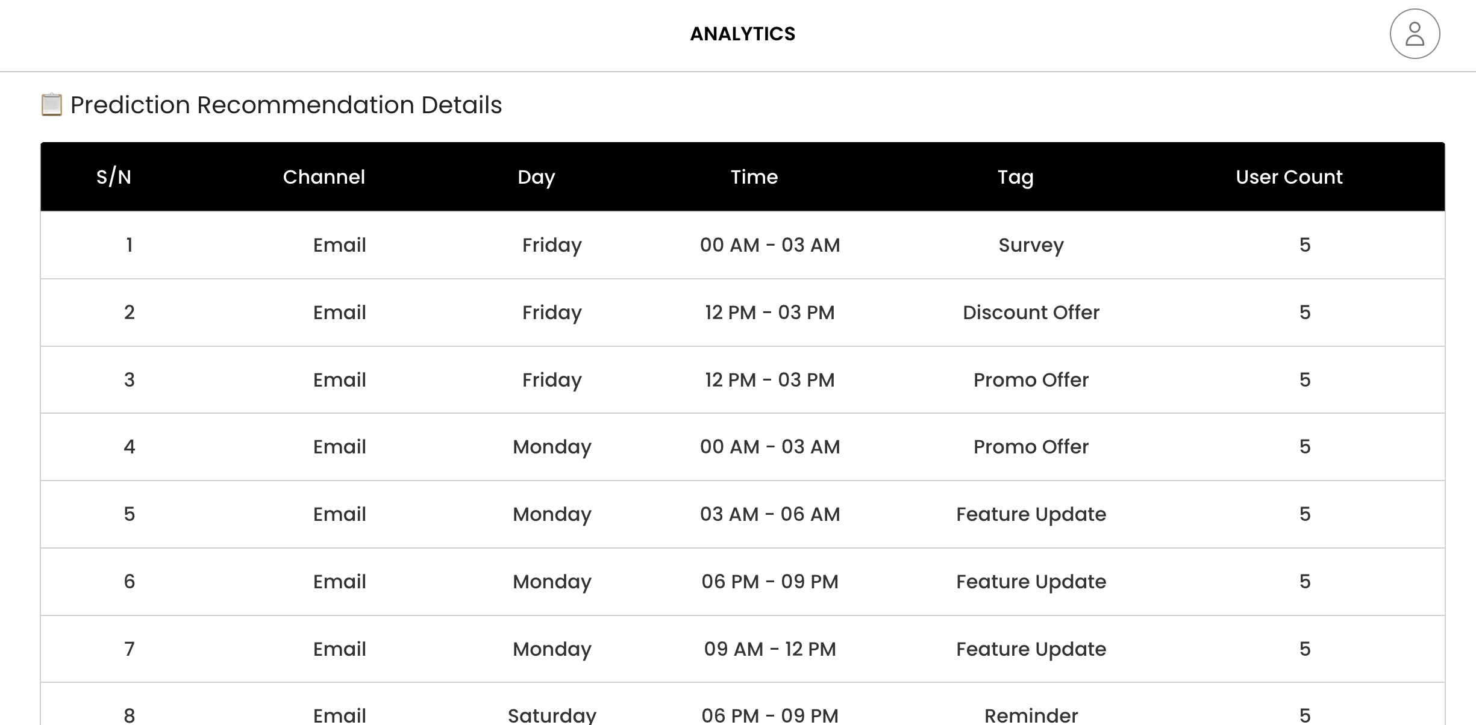Select row 6 serial number
Screen dimensions: 1476x725
coord(129,582)
